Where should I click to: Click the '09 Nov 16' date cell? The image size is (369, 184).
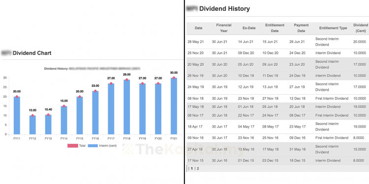coord(195,138)
